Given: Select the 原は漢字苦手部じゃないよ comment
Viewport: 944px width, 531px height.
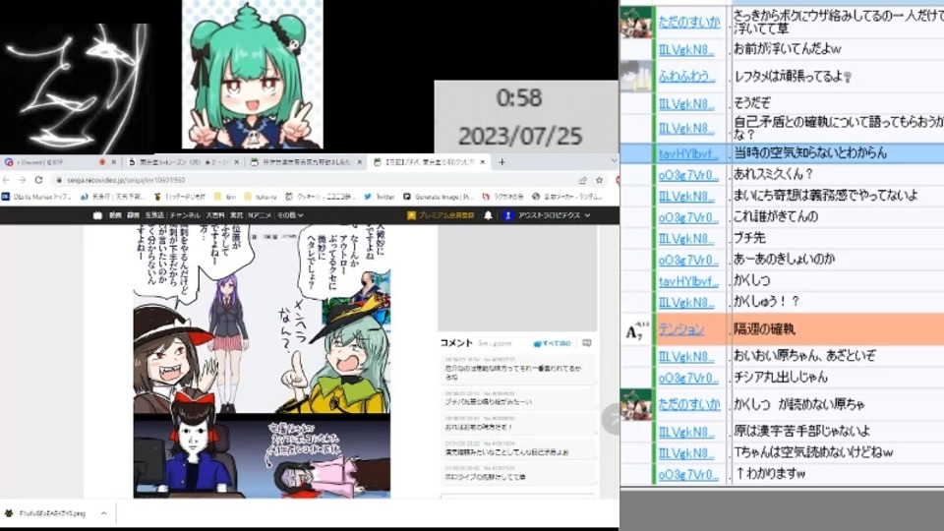Looking at the screenshot, I should click(x=802, y=431).
